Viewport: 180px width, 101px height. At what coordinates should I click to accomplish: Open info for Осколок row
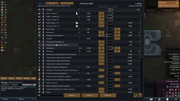(43, 39)
